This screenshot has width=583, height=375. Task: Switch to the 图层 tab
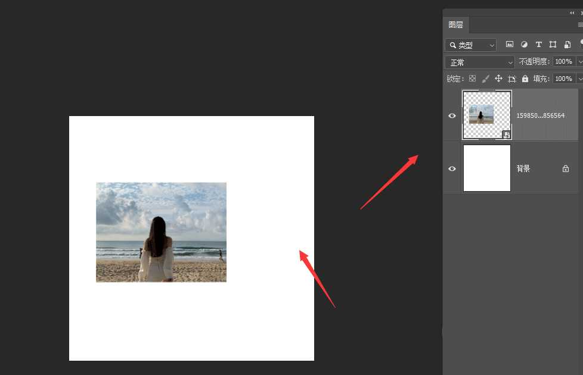[x=455, y=25]
